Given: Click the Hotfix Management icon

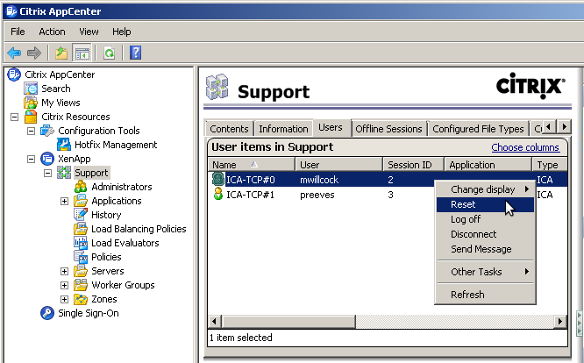Looking at the screenshot, I should click(x=64, y=145).
